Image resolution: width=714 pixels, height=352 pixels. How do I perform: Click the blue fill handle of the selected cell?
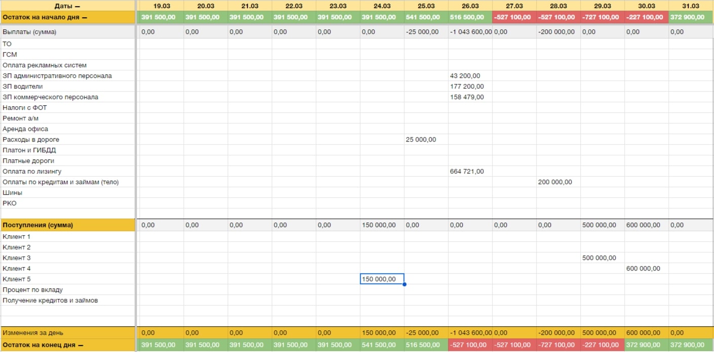404,284
